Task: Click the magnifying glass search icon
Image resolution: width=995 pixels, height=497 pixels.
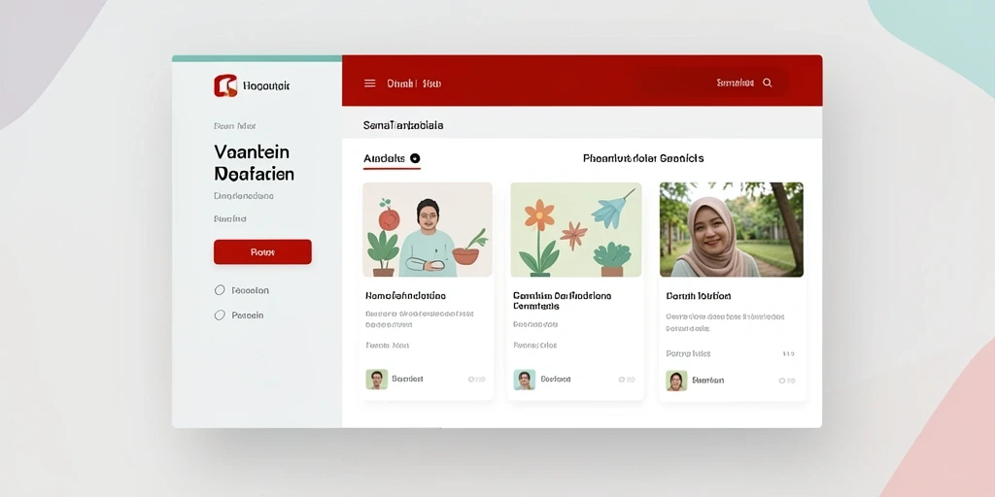Action: (768, 83)
